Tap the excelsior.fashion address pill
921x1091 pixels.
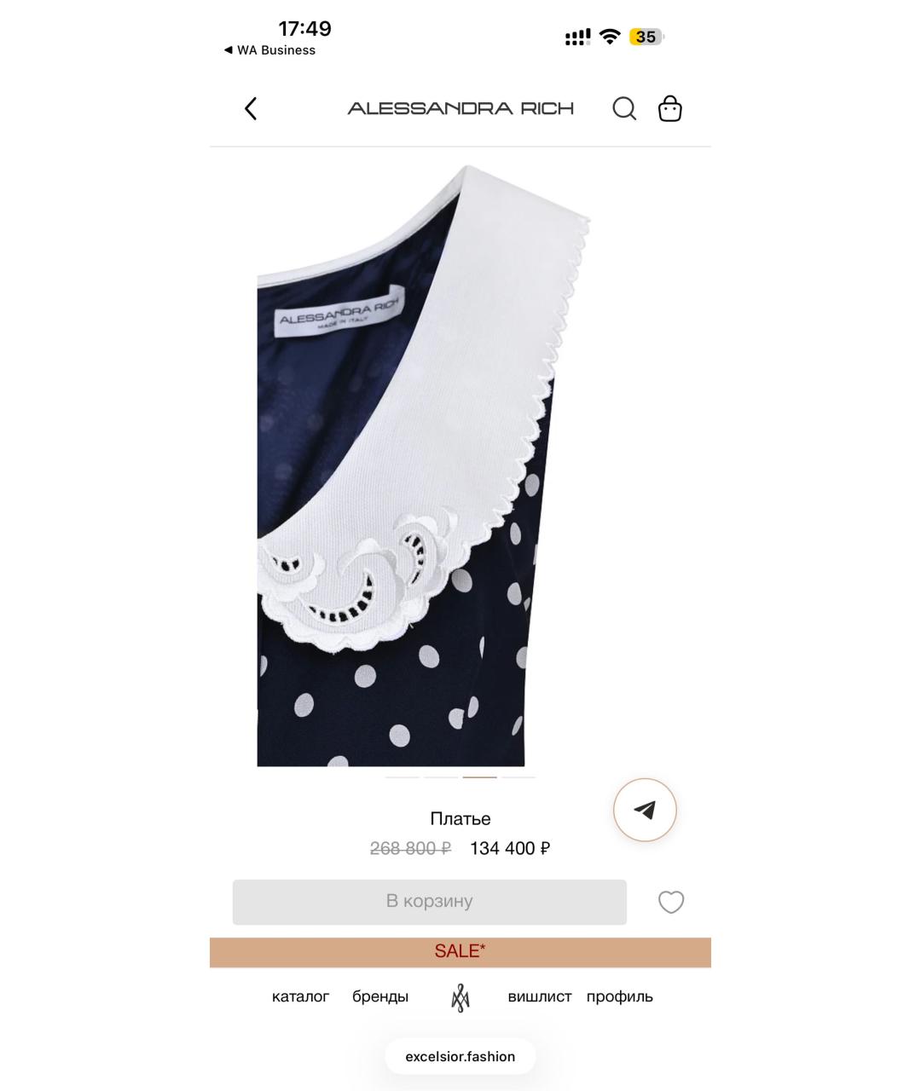point(460,1057)
